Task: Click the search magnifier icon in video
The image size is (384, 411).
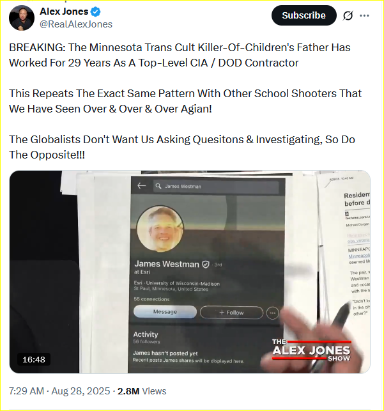Action: point(158,186)
